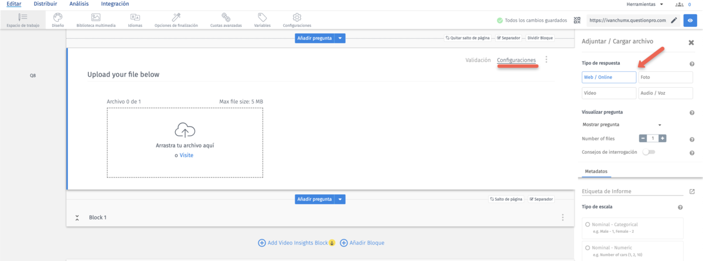Open external link icon for Etiqueta de Informe
This screenshot has width=703, height=261.
click(692, 191)
